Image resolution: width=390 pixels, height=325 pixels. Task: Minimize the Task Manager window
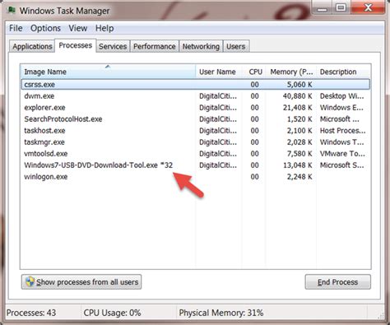tap(323, 7)
